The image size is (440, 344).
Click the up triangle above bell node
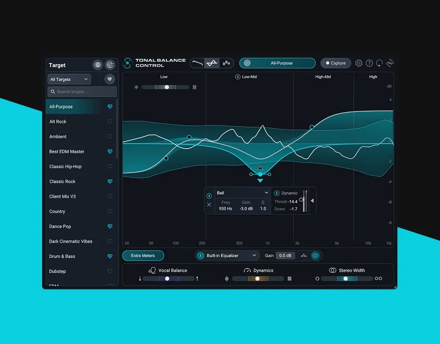tap(260, 168)
